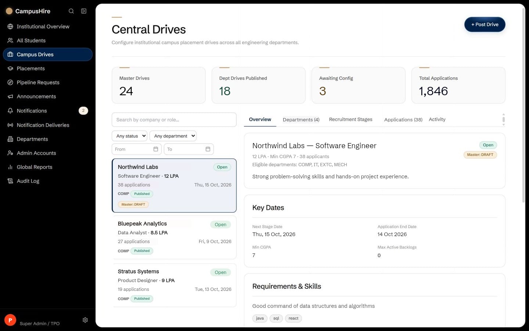Click the All Students people icon

coord(10,40)
